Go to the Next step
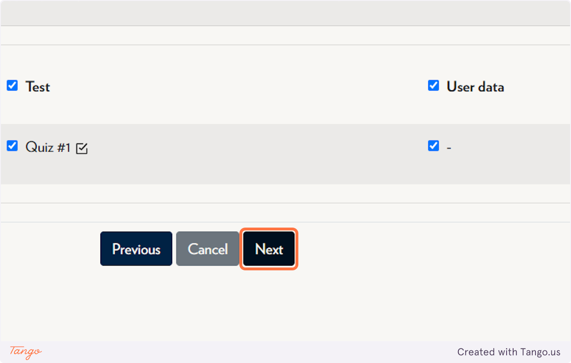The width and height of the screenshot is (571, 363). (269, 249)
